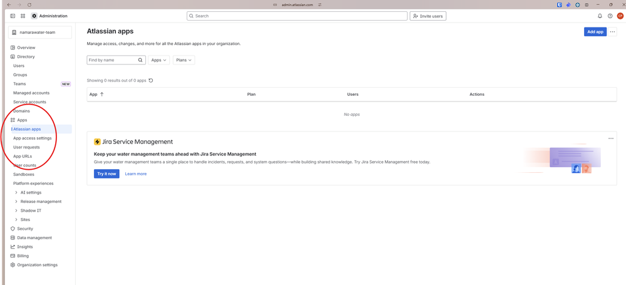This screenshot has width=626, height=285.
Task: Open the notifications bell
Action: 600,16
